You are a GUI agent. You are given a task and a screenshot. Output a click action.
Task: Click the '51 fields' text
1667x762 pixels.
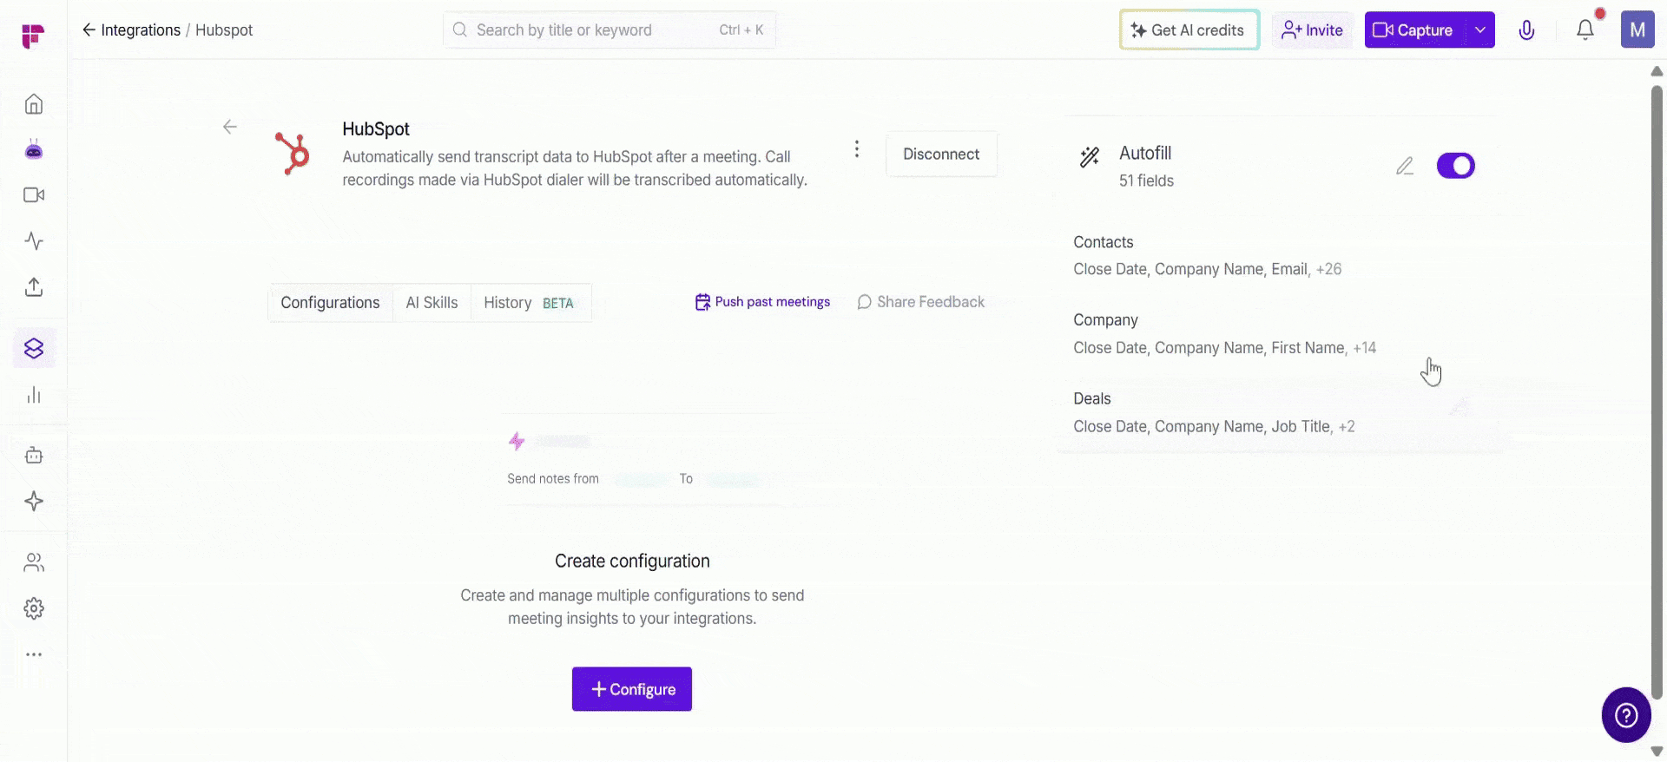coord(1146,181)
